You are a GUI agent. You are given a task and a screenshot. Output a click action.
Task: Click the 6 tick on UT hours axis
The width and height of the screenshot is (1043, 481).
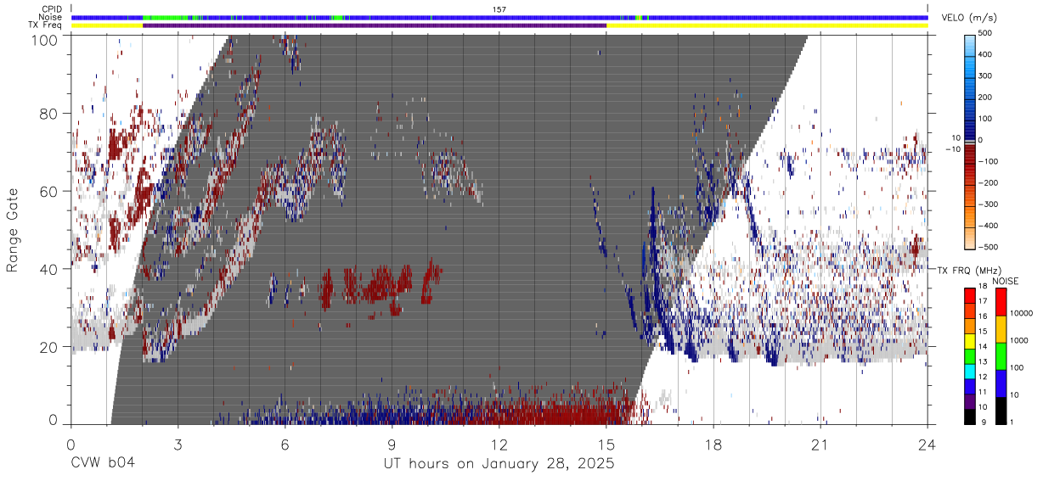285,445
